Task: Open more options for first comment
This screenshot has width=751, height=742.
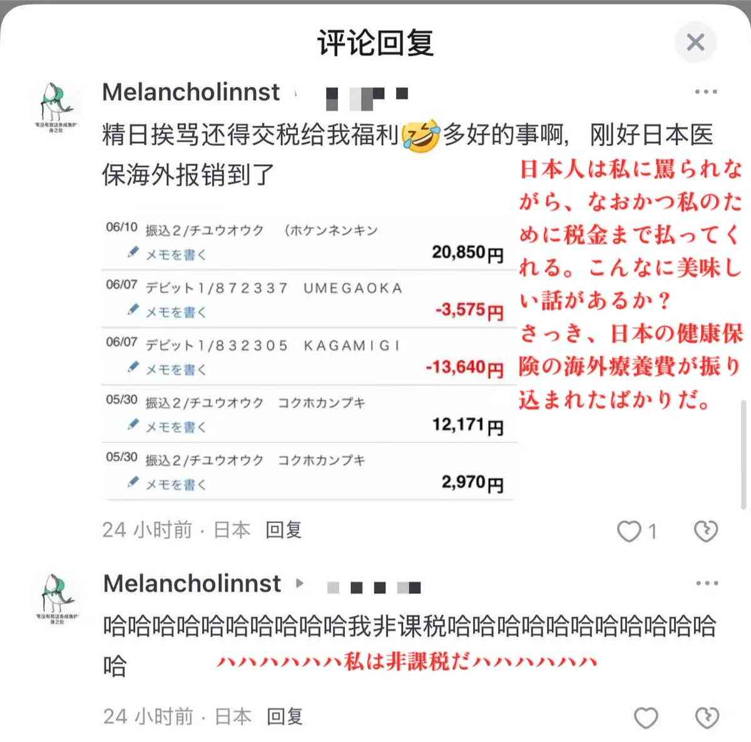Action: pyautogui.click(x=706, y=92)
